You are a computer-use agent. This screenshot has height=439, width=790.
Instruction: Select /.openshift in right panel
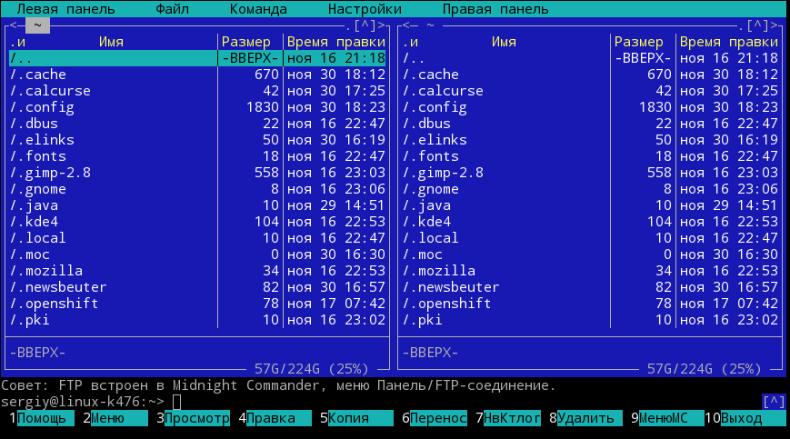point(591,304)
